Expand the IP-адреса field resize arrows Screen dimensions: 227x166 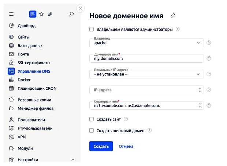pos(200,90)
